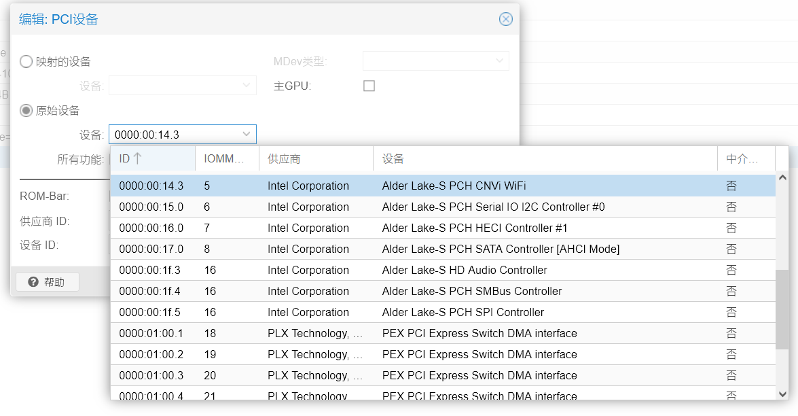Select the Serial IO I2C Controller #0 row

pos(493,207)
